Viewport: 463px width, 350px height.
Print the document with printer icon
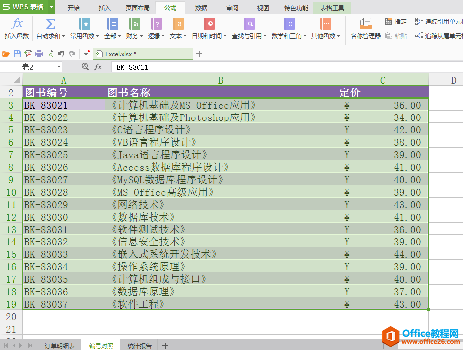[x=39, y=54]
